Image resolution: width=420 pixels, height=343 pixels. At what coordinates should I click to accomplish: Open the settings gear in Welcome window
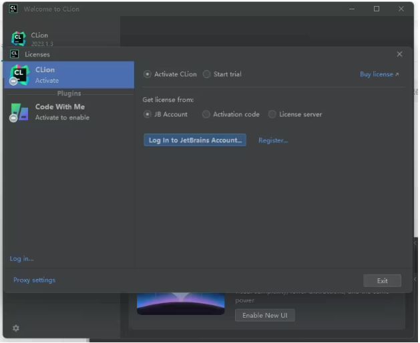[16, 328]
